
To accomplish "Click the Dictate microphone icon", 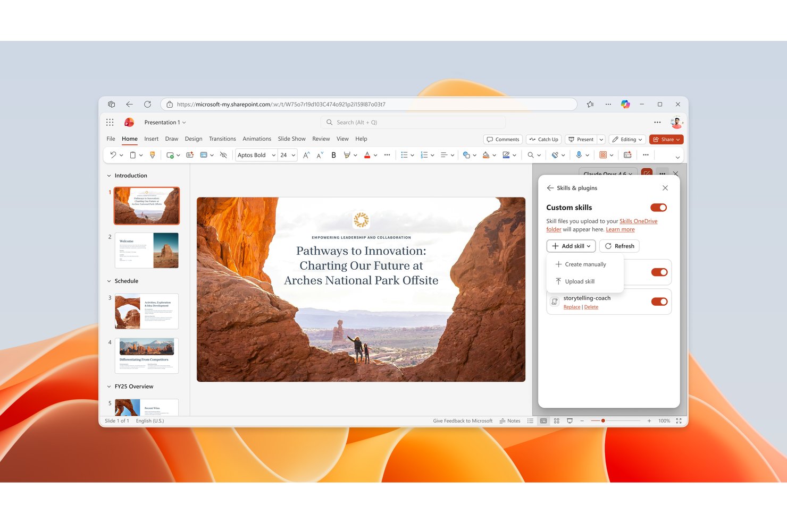I will point(579,155).
